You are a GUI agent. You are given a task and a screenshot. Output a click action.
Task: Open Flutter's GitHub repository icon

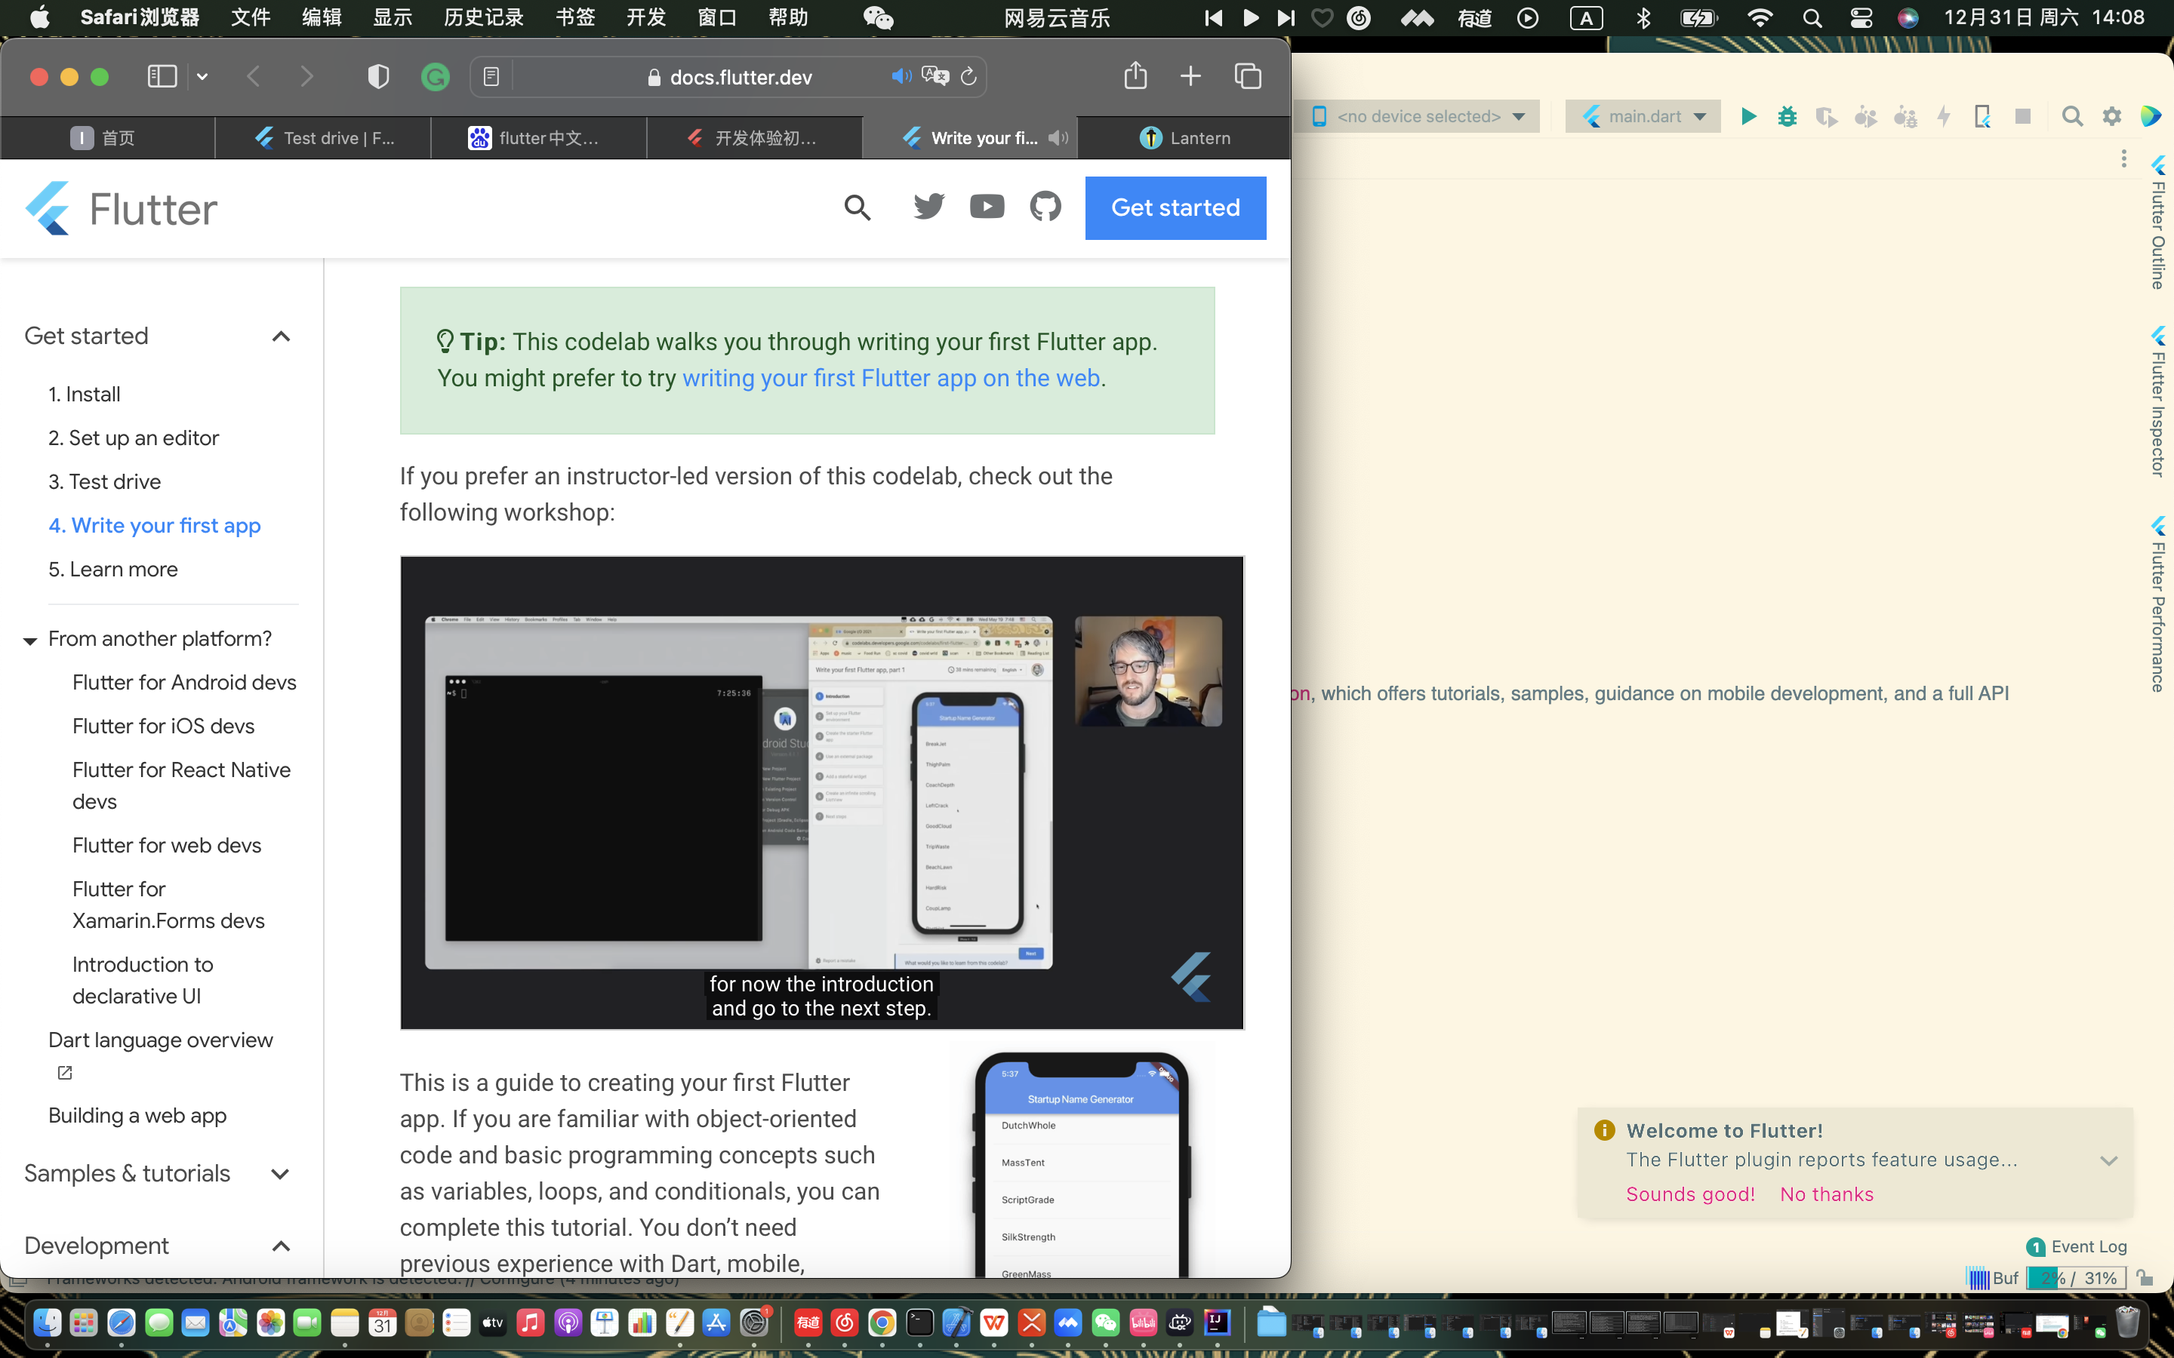click(x=1045, y=207)
